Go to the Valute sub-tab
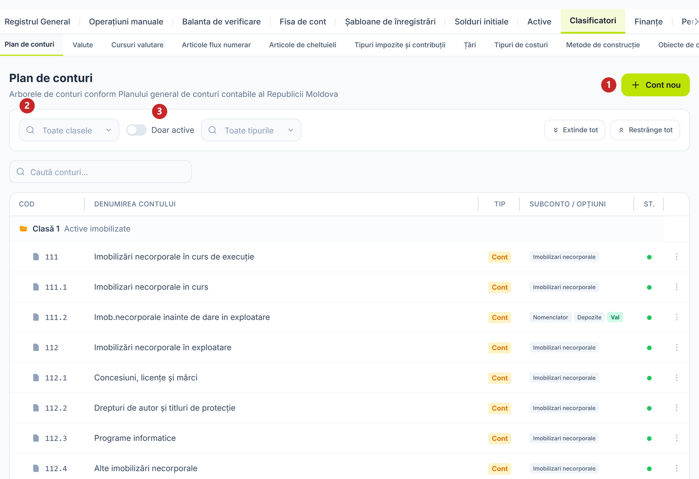The image size is (699, 479). point(83,45)
